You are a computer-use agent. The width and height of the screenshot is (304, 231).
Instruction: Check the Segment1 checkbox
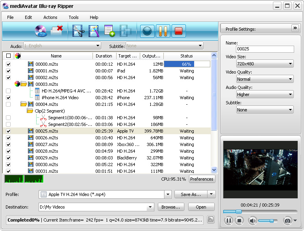tap(8, 118)
